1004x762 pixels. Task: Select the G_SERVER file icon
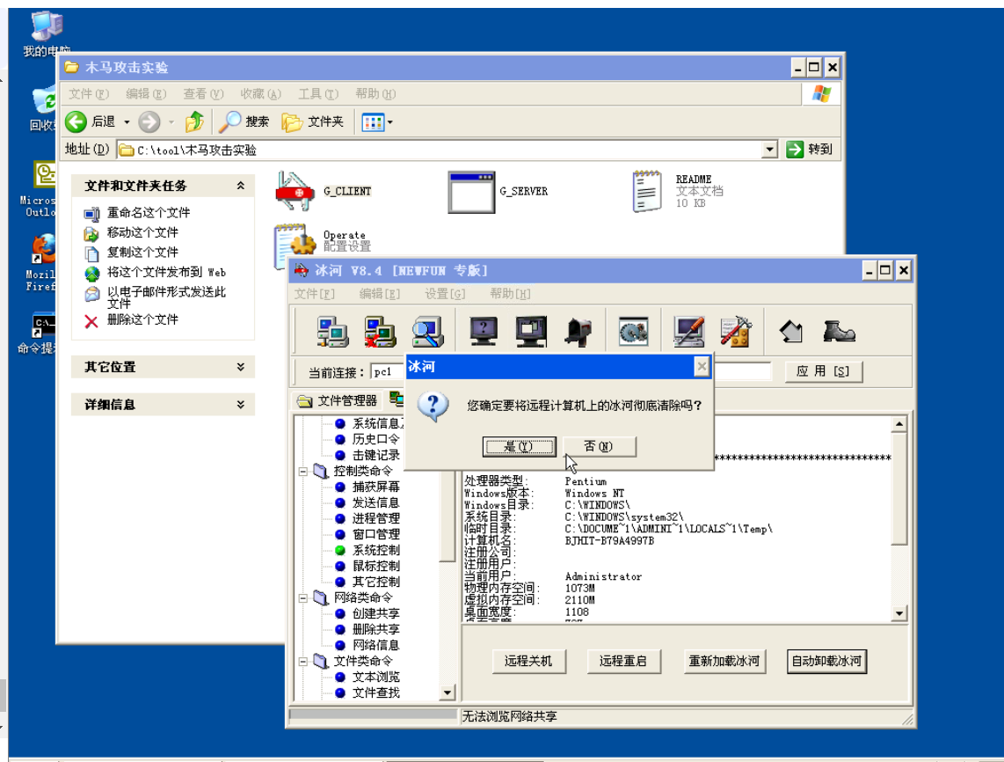point(471,192)
